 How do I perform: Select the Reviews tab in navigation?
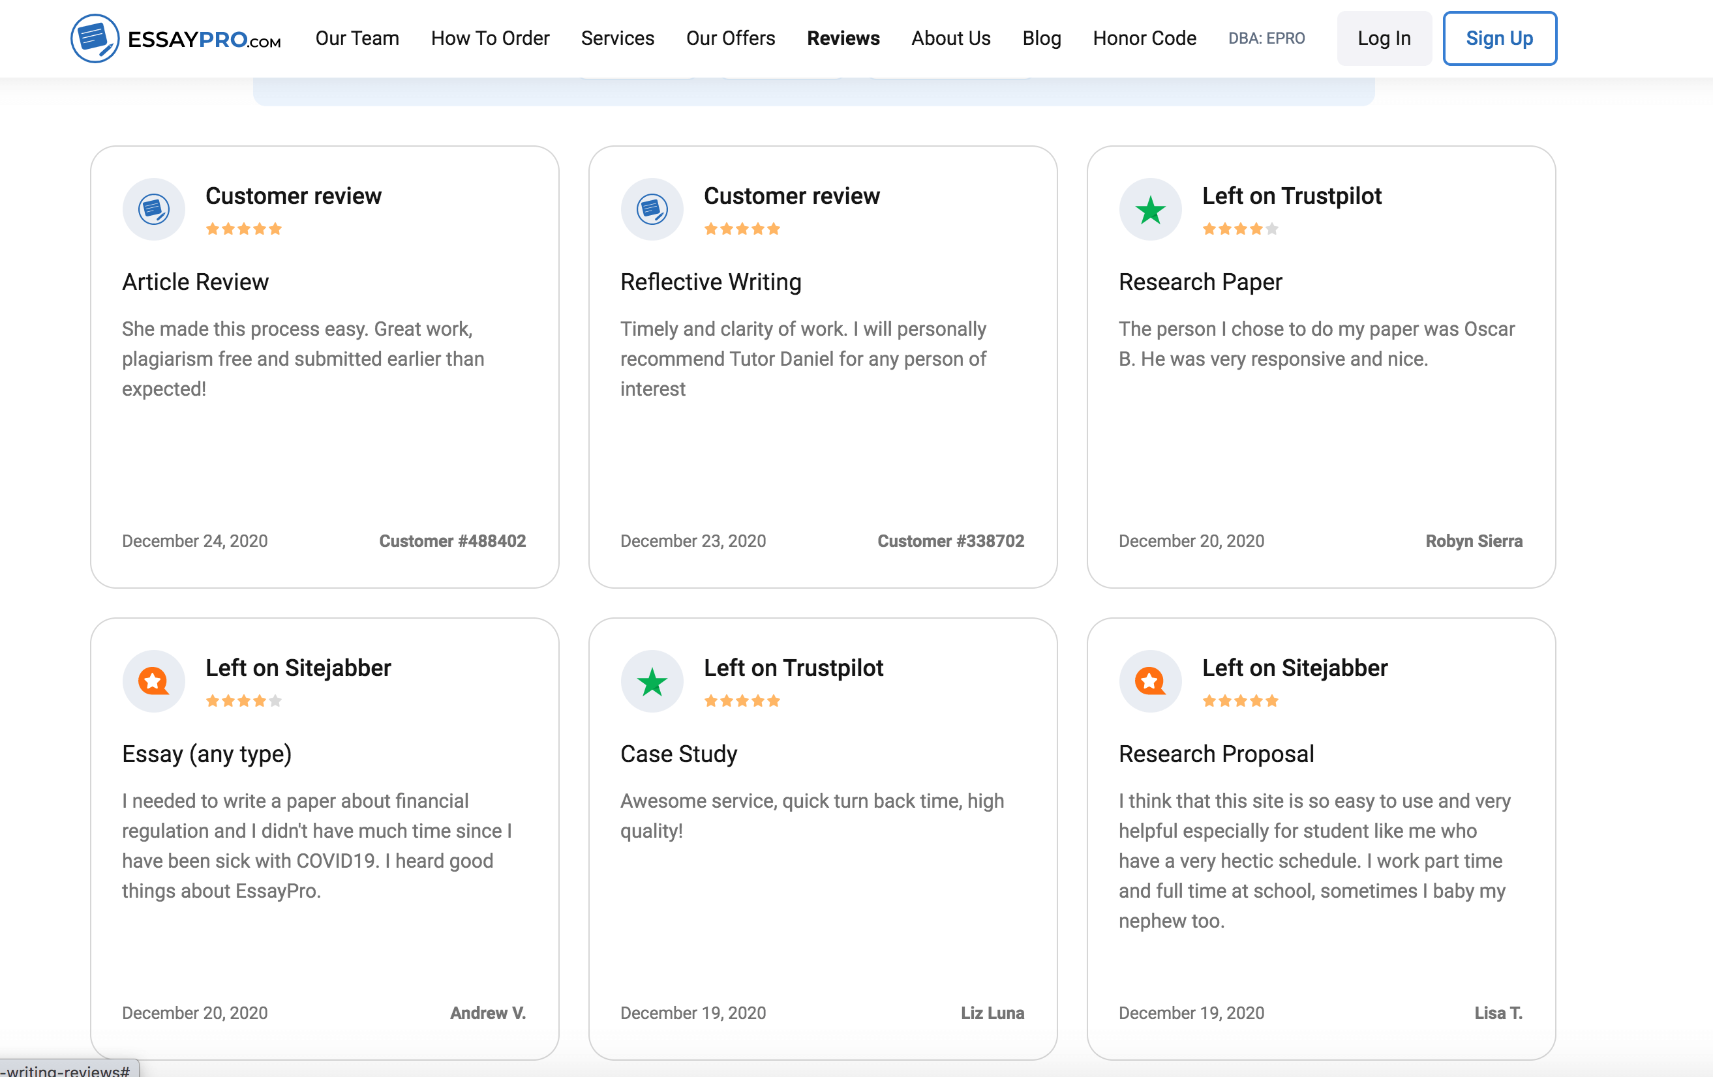click(x=843, y=38)
